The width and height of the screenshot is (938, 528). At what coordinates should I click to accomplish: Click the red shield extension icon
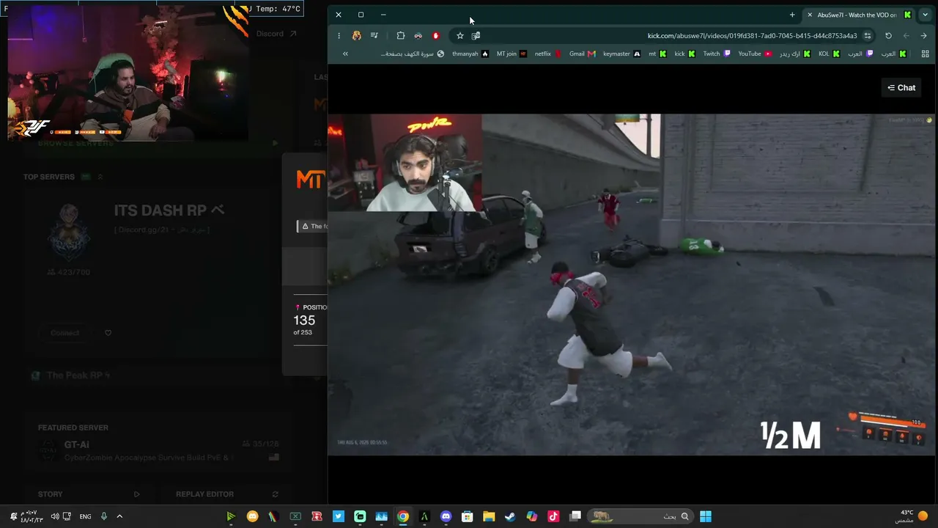pyautogui.click(x=436, y=35)
